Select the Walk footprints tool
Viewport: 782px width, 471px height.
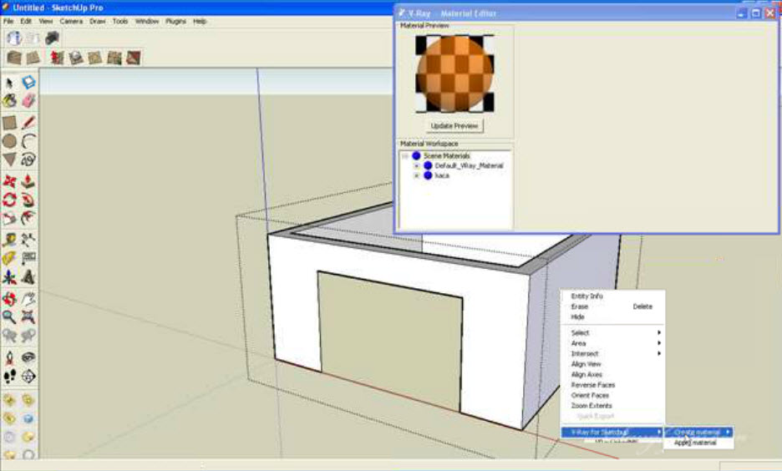point(9,377)
